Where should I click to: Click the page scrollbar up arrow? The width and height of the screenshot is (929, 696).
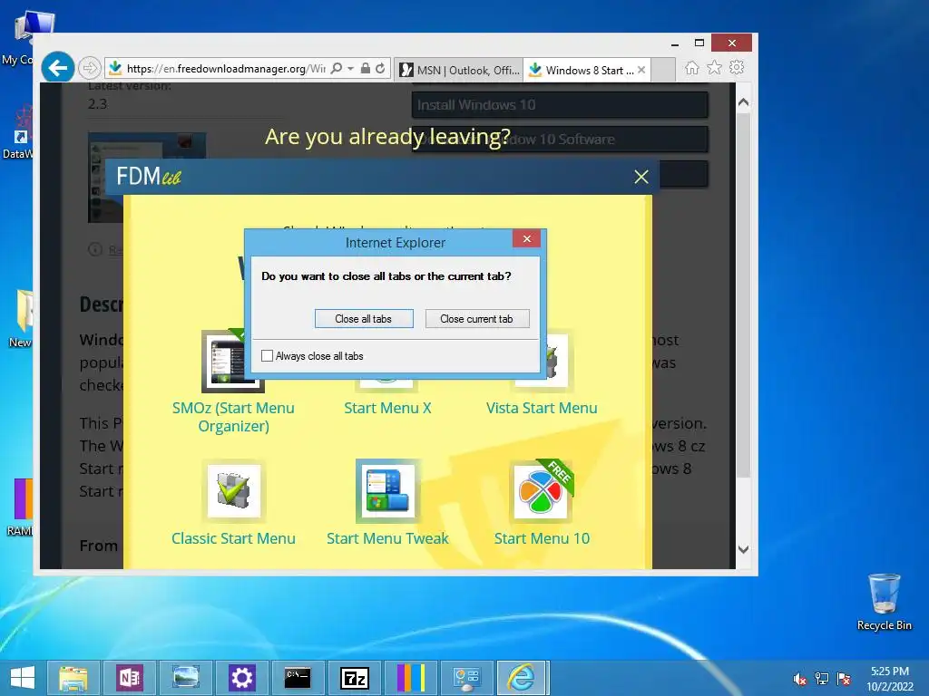(744, 101)
